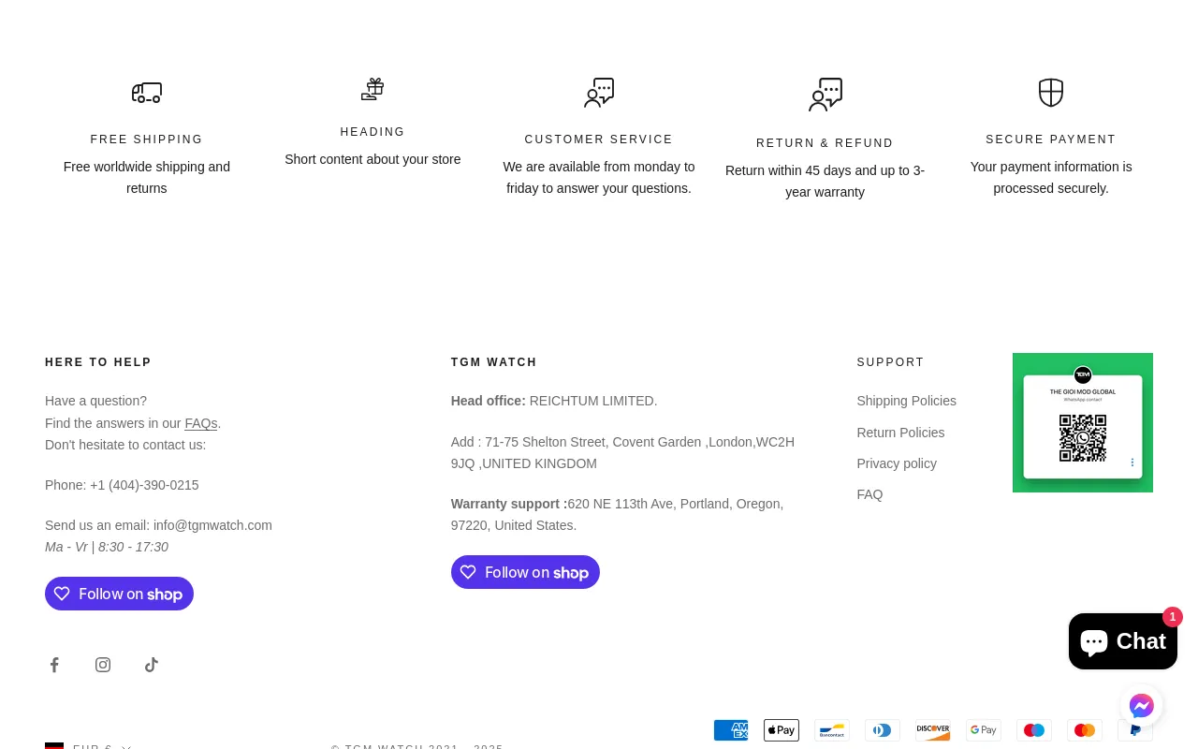Click the free shipping truck icon
The width and height of the screenshot is (1198, 749).
point(147,93)
